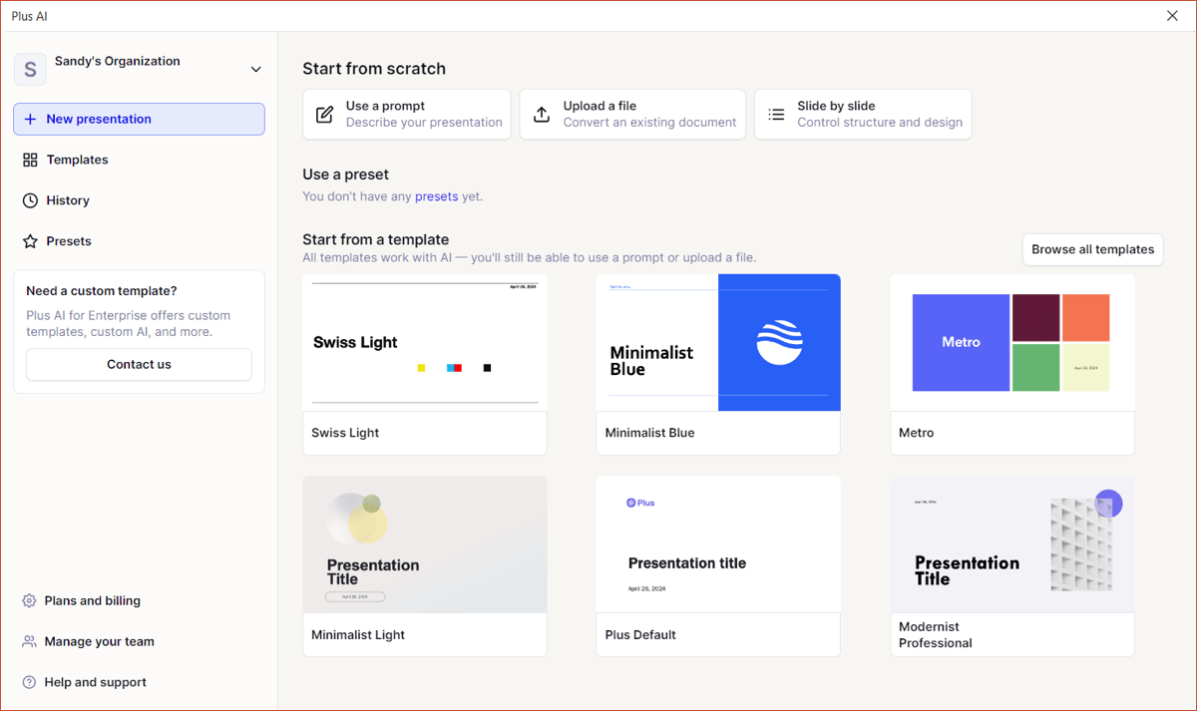Click the upload arrow icon on Upload a file
Image resolution: width=1197 pixels, height=711 pixels.
point(542,115)
